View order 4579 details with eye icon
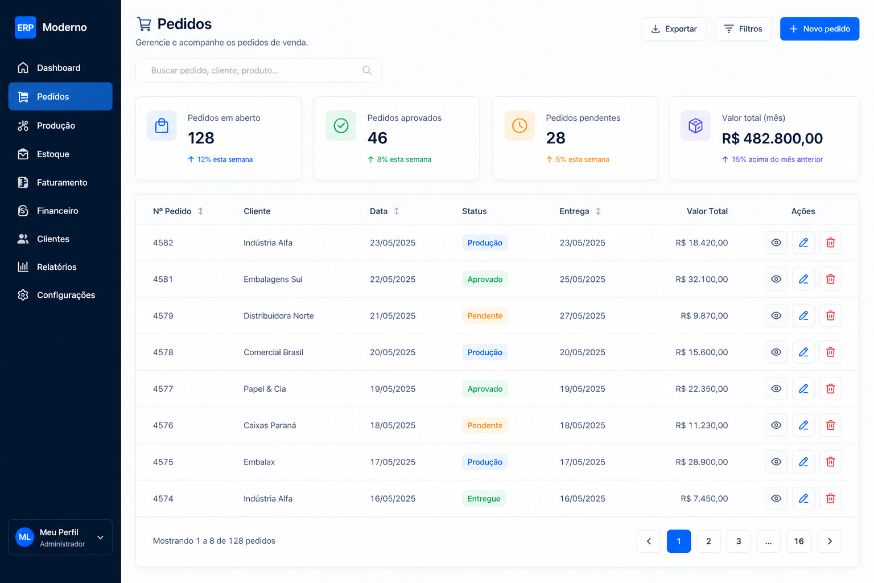Image resolution: width=874 pixels, height=583 pixels. tap(776, 316)
